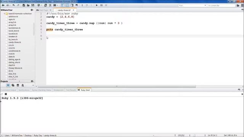244x137 pixels.
Task: Open ages.rb in the file tree
Action: [x=12, y=19]
